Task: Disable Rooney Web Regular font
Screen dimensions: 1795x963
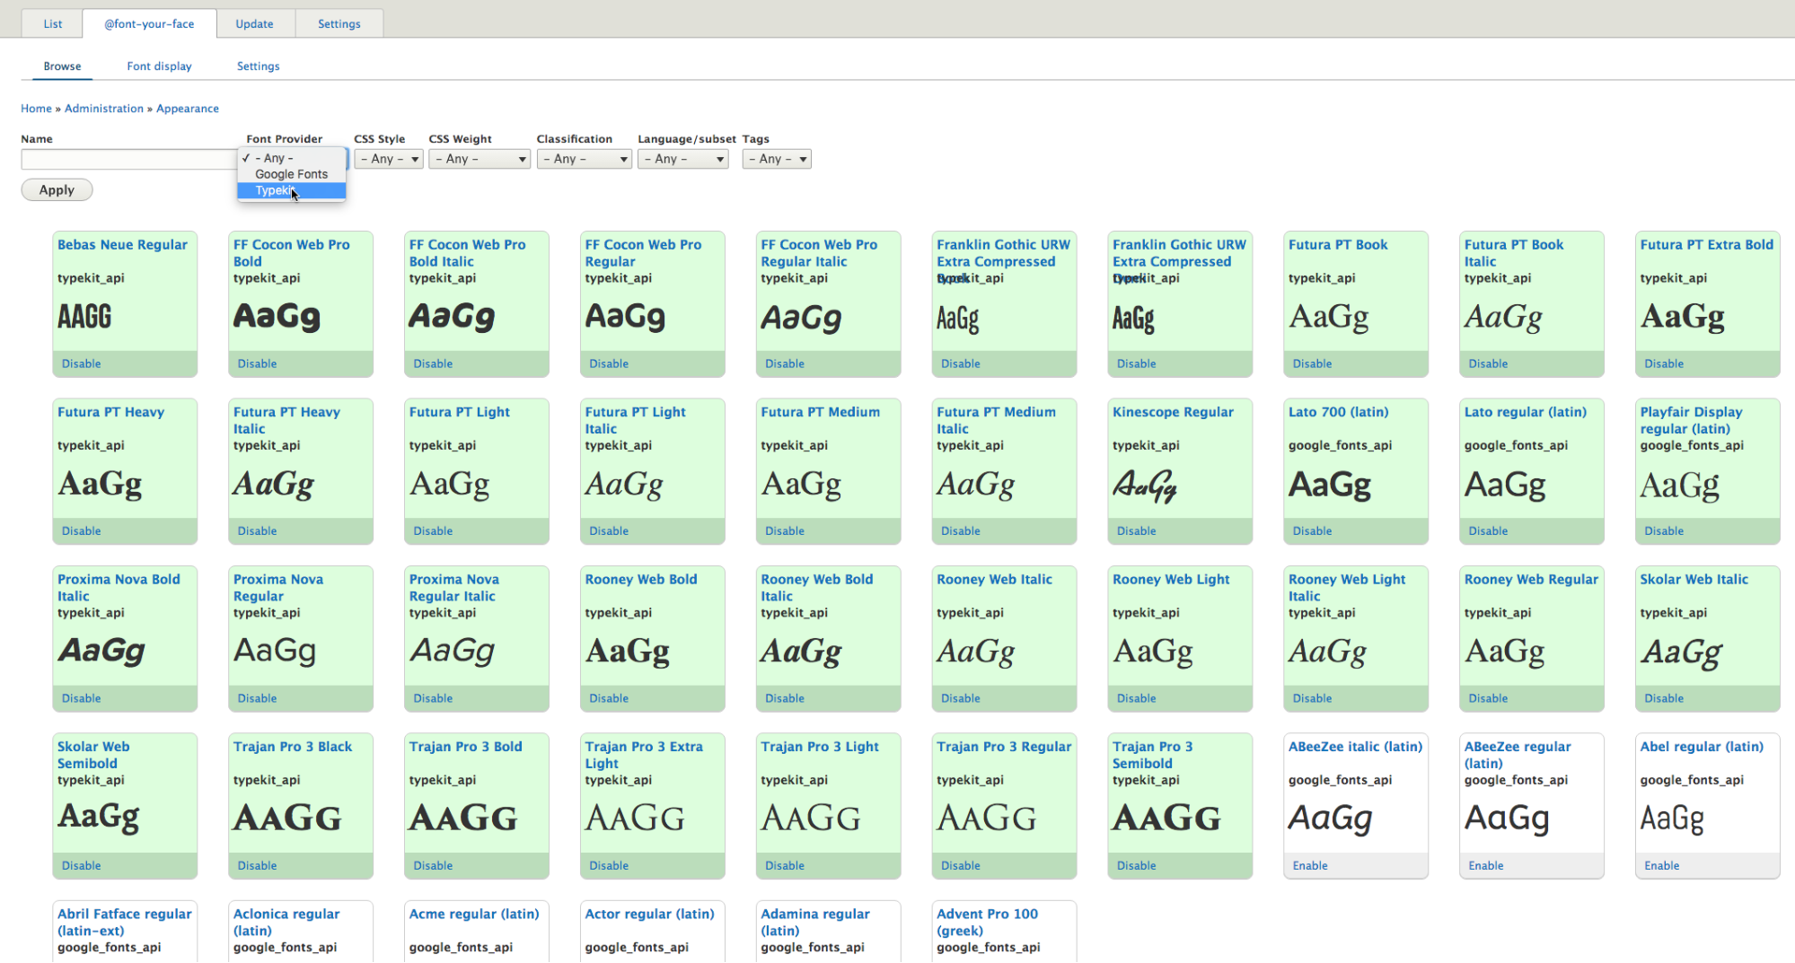Action: coord(1488,698)
